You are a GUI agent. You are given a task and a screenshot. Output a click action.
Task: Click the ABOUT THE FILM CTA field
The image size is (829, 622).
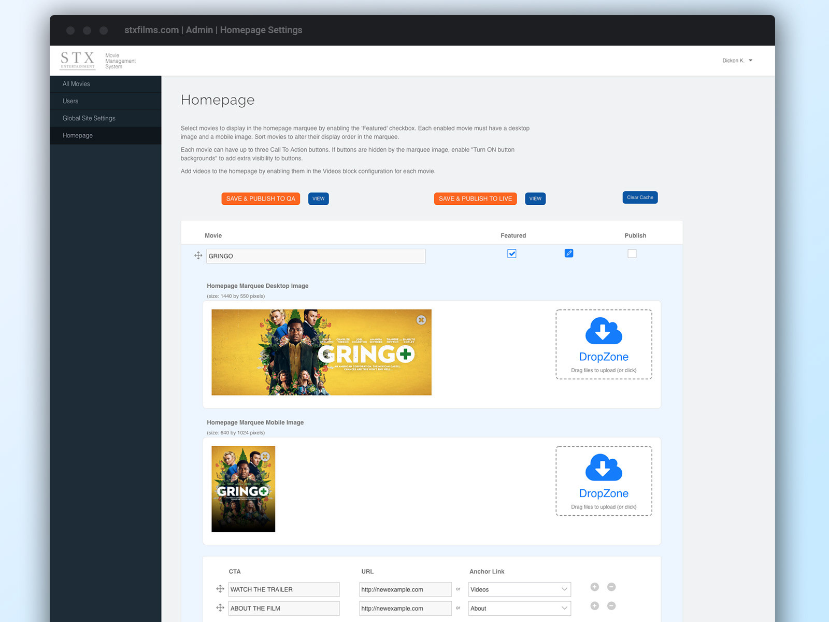(x=284, y=609)
